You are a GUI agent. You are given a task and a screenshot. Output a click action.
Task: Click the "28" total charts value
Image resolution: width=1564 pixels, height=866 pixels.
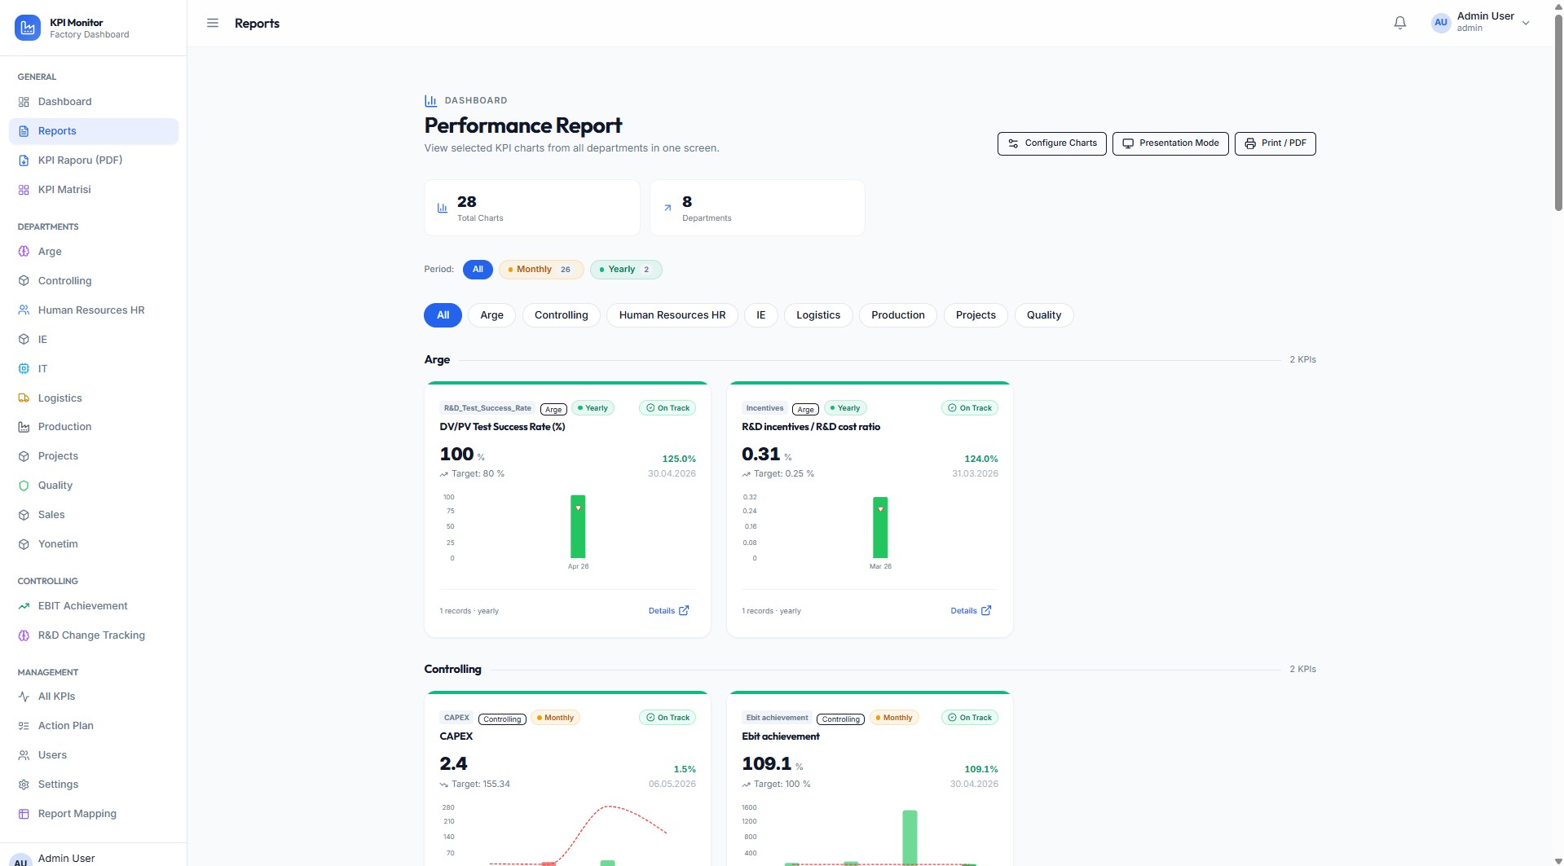point(467,202)
